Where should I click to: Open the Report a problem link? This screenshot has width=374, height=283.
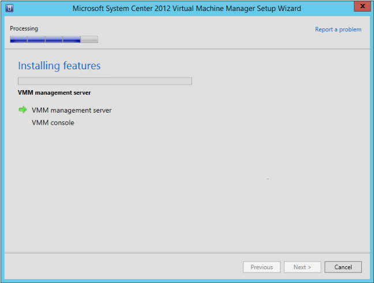point(338,29)
